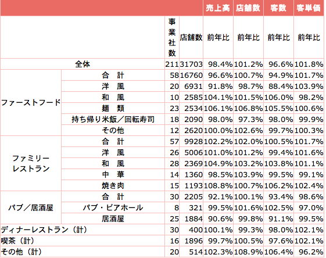Select the ファミリーレストラン category cell
Image resolution: width=326 pixels, height=258 pixels.
point(31,163)
